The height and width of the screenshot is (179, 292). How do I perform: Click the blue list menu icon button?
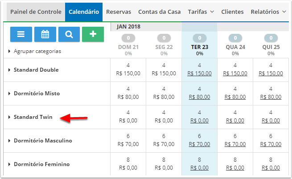[x=21, y=34]
